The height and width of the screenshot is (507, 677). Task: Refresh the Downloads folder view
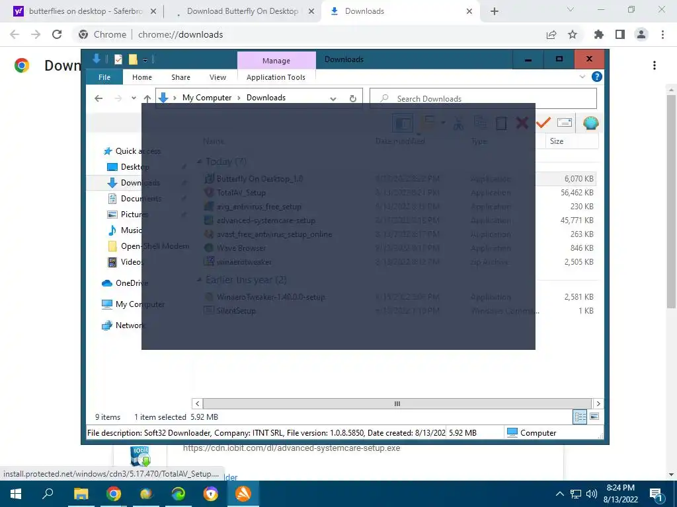tap(353, 98)
